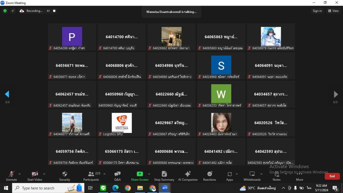Open Whiteboards

[x=252, y=176]
